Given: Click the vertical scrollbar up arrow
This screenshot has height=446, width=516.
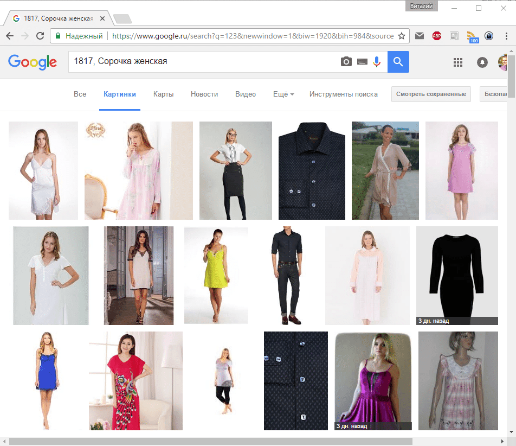Looking at the screenshot, I should pos(512,52).
